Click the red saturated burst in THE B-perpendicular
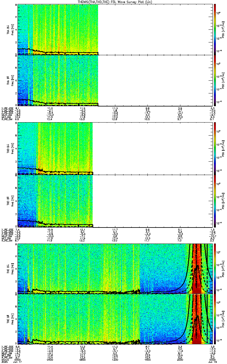The width and height of the screenshot is (227, 364). [197, 268]
